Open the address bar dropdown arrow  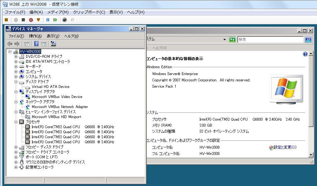point(224,40)
